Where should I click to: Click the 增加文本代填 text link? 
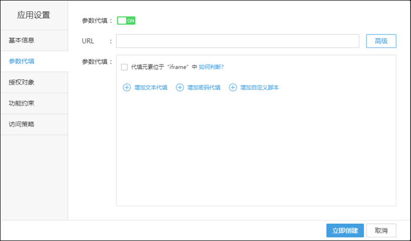coord(151,87)
